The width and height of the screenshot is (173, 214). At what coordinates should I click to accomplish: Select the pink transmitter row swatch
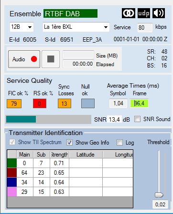(12, 191)
